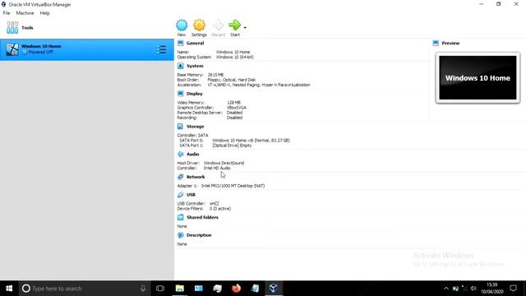Click the New virtual machine icon

pyautogui.click(x=182, y=25)
